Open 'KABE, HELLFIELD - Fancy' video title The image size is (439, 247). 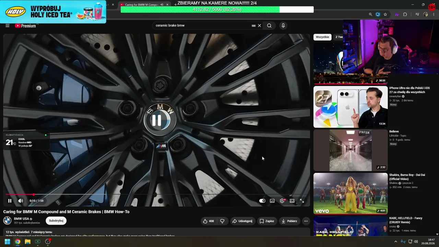(406, 220)
